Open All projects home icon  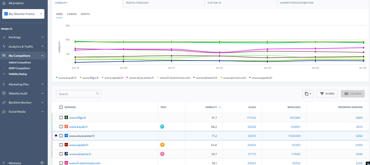click(x=4, y=3)
